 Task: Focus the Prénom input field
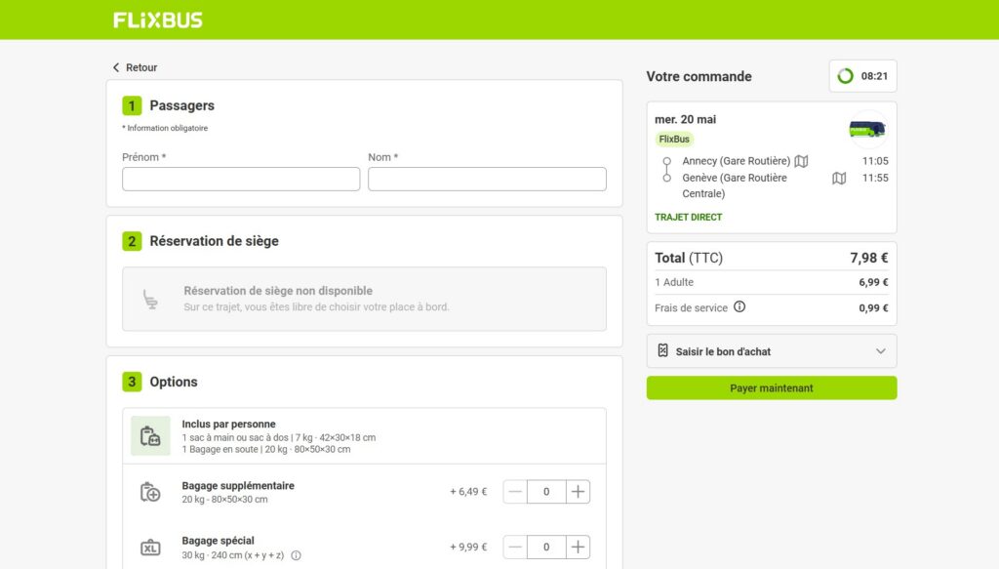pyautogui.click(x=241, y=179)
